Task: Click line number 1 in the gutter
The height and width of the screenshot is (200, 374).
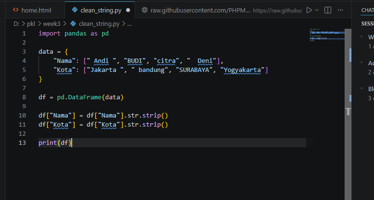Action: click(x=24, y=34)
